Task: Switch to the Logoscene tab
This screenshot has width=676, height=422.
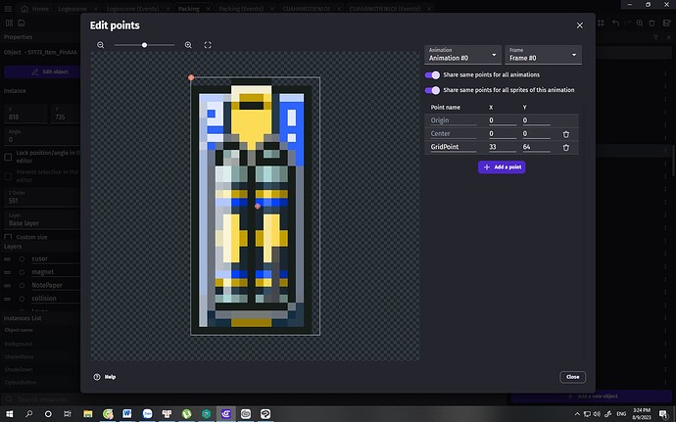Action: (x=72, y=9)
